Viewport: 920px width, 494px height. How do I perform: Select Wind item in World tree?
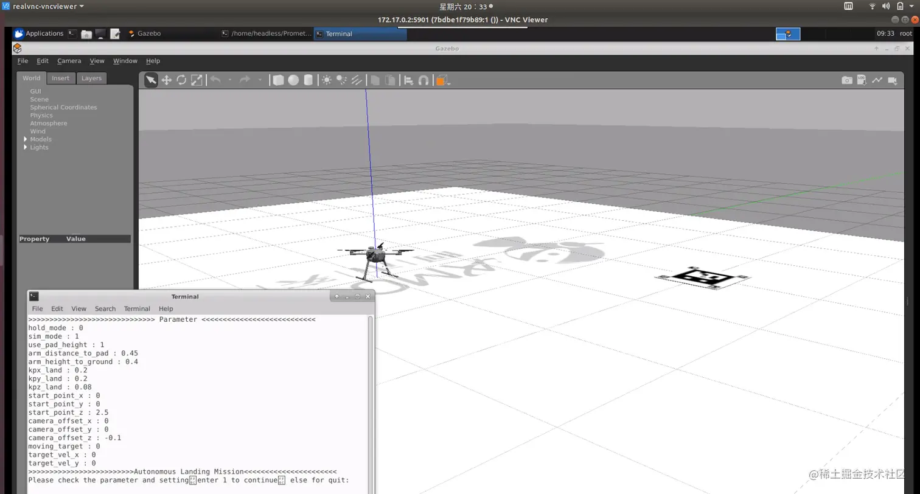point(38,131)
